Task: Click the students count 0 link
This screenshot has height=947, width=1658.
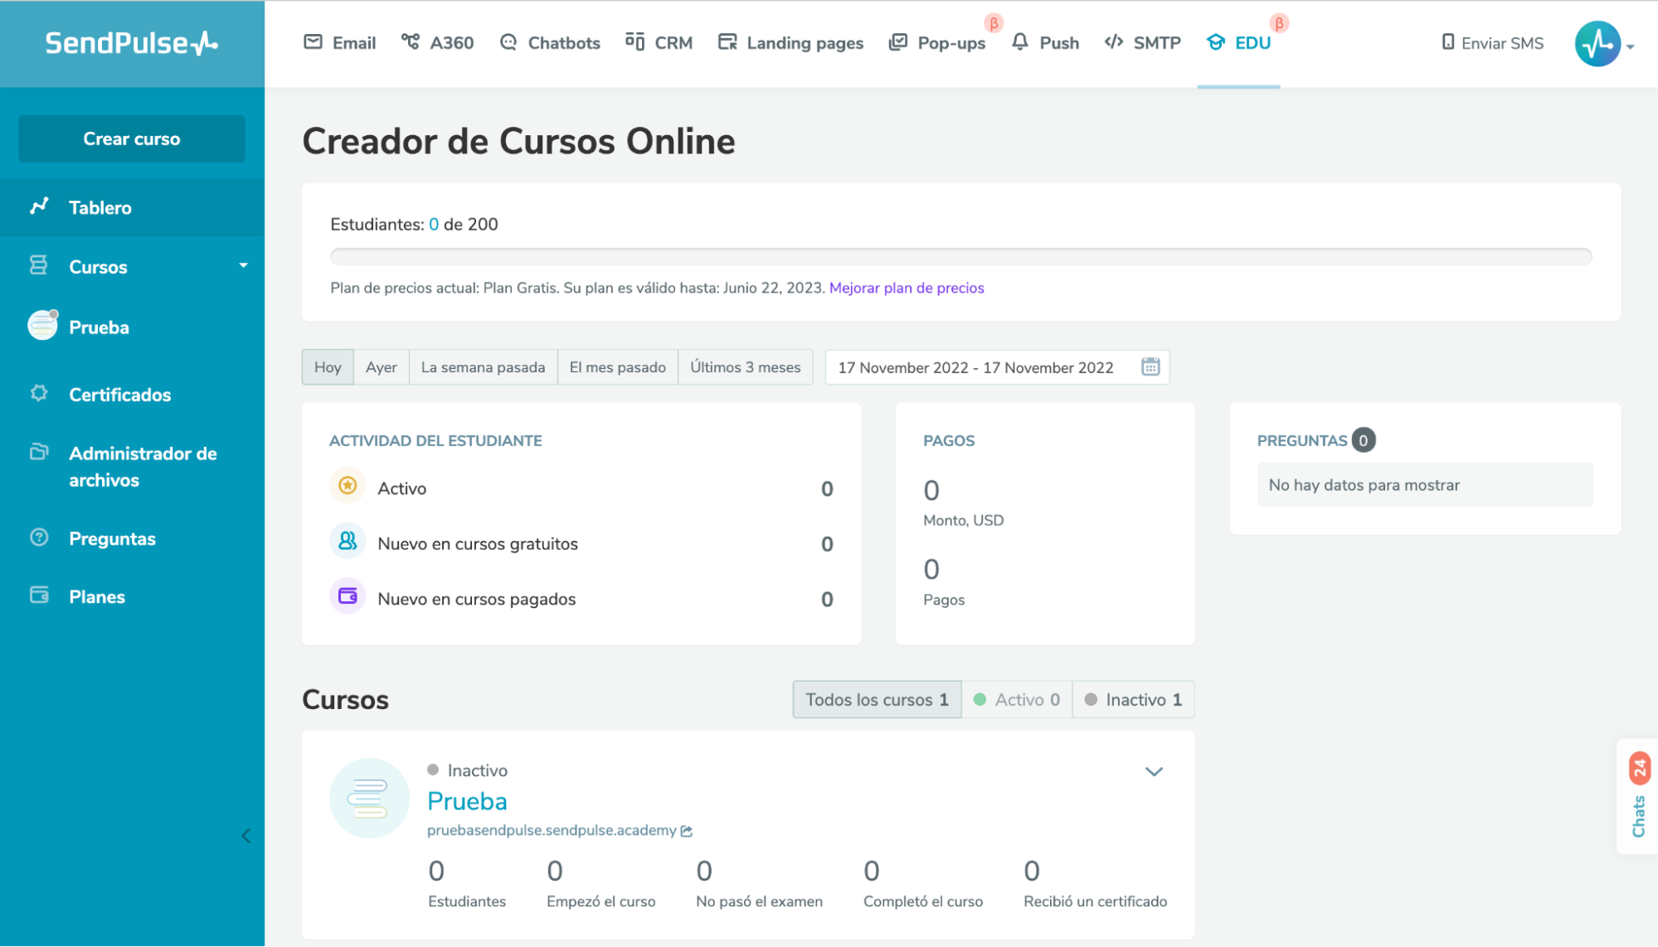Action: click(x=434, y=224)
